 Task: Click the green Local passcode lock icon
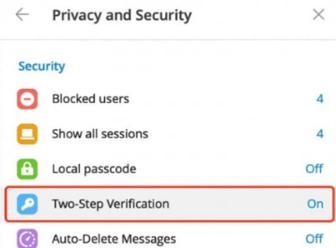coord(29,169)
